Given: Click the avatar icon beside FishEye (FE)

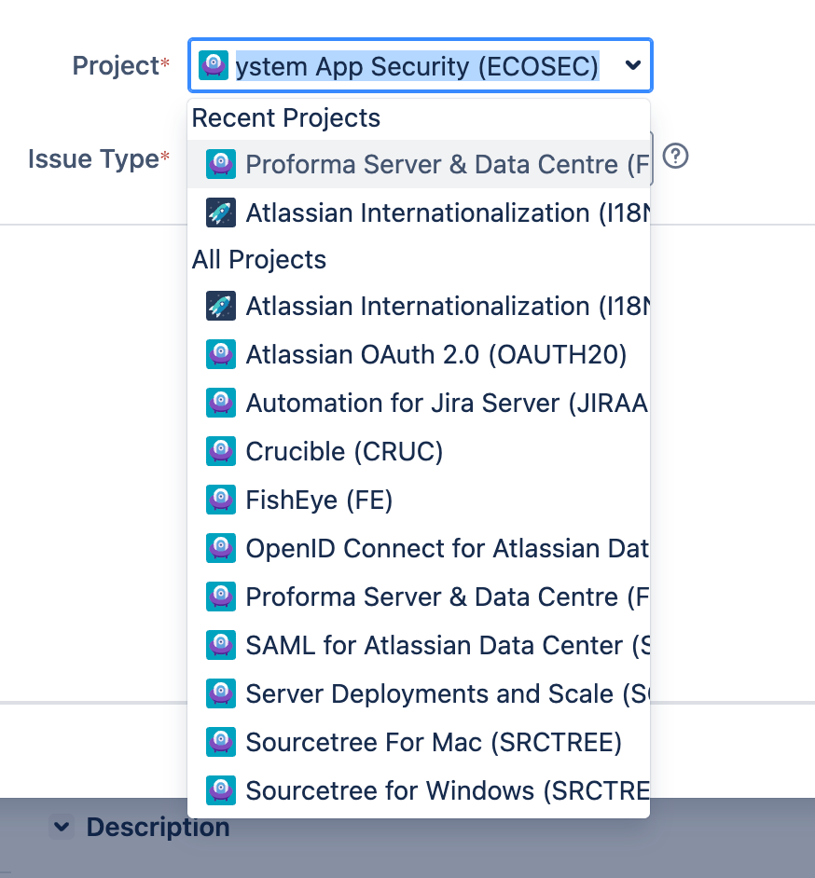Looking at the screenshot, I should [221, 500].
